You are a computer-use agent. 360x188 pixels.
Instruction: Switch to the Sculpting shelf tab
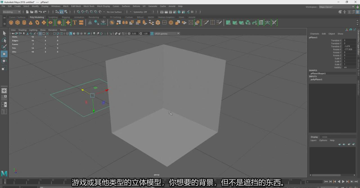(53, 17)
